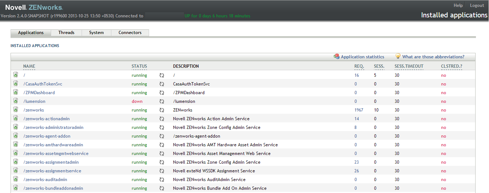Reload /zenworks-assetmgmtwebservice using refresh icon
Viewport: 489px width, 193px height.
click(162, 154)
